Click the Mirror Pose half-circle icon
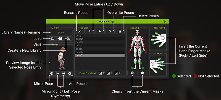Viewport: 221px width, 100px height. click(52, 73)
